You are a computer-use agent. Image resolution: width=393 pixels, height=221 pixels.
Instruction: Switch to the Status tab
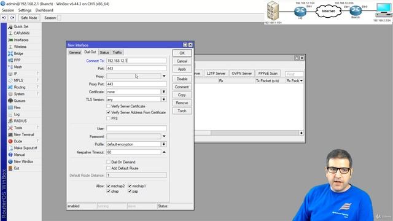[104, 52]
